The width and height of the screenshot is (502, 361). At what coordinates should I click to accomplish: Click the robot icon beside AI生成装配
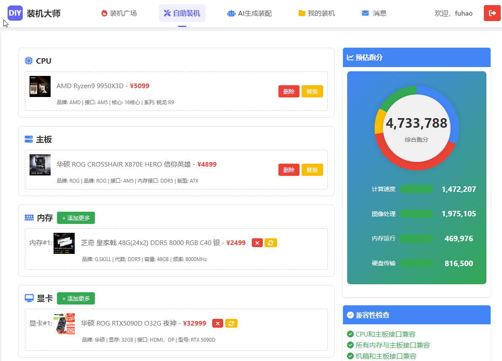pos(231,13)
